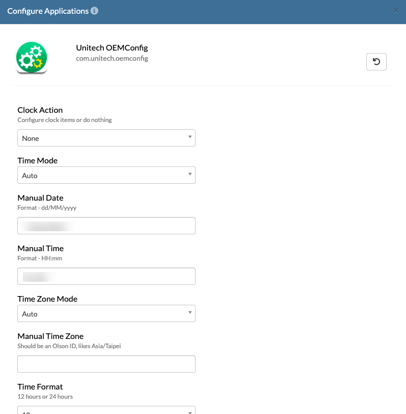This screenshot has height=414, width=406.
Task: Click the Time Format heading label
Action: 40,387
